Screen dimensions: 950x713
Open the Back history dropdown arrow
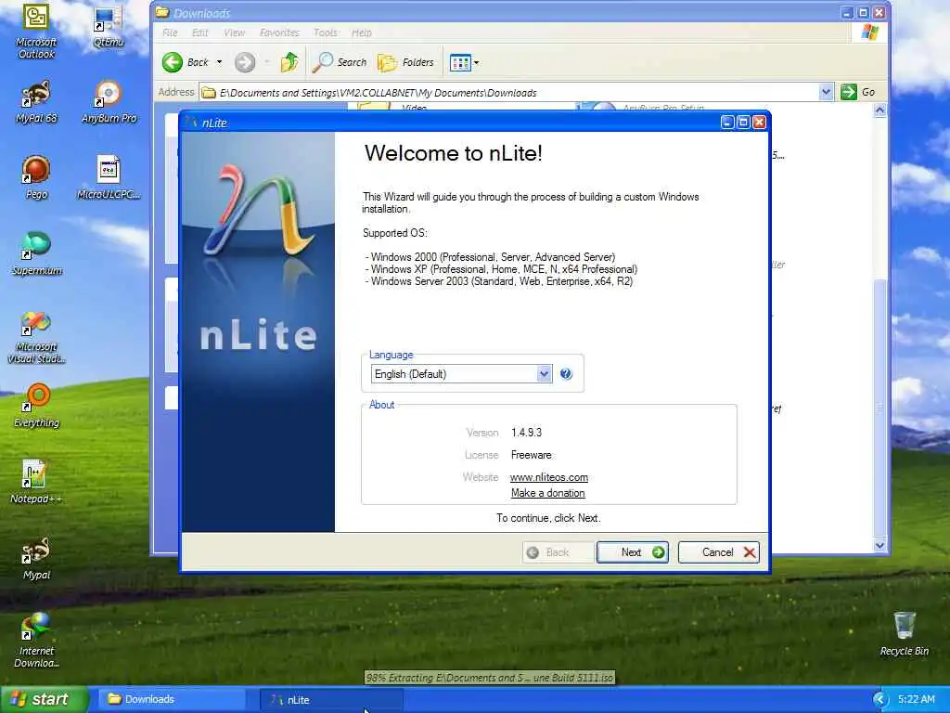point(219,62)
